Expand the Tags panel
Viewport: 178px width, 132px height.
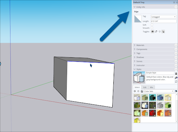(135, 53)
